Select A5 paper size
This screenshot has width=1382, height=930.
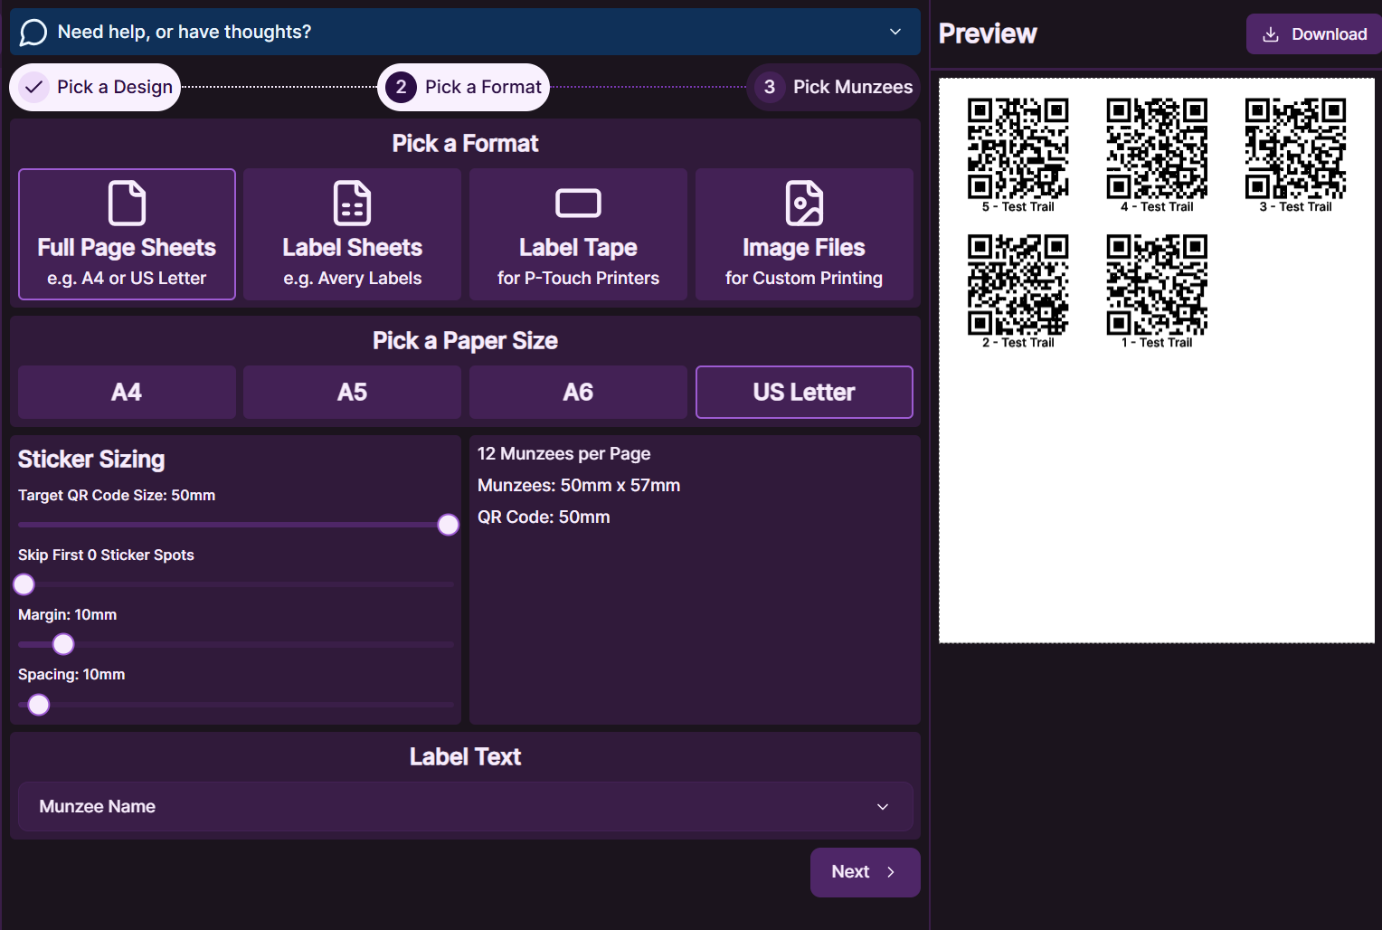(352, 392)
